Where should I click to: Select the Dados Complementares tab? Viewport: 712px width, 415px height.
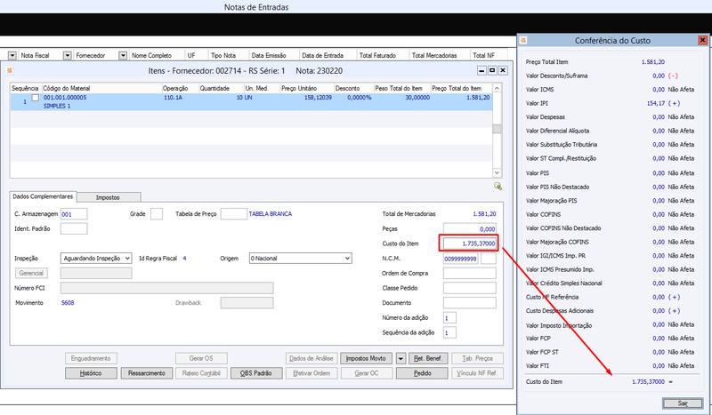point(43,196)
